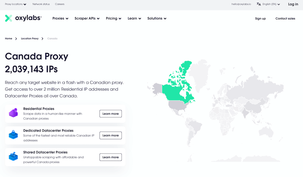Click the hello@oxylabs.io email link

point(241,4)
